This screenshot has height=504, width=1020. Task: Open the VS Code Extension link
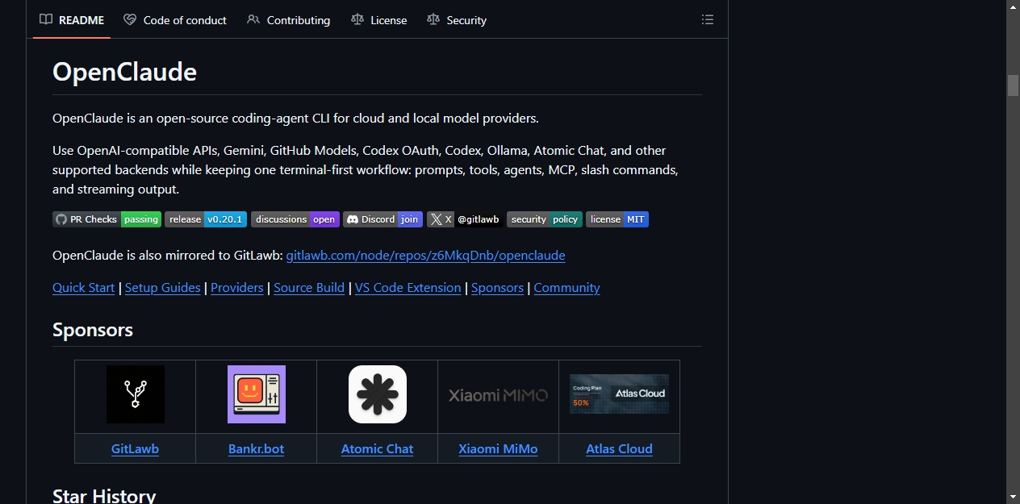408,288
